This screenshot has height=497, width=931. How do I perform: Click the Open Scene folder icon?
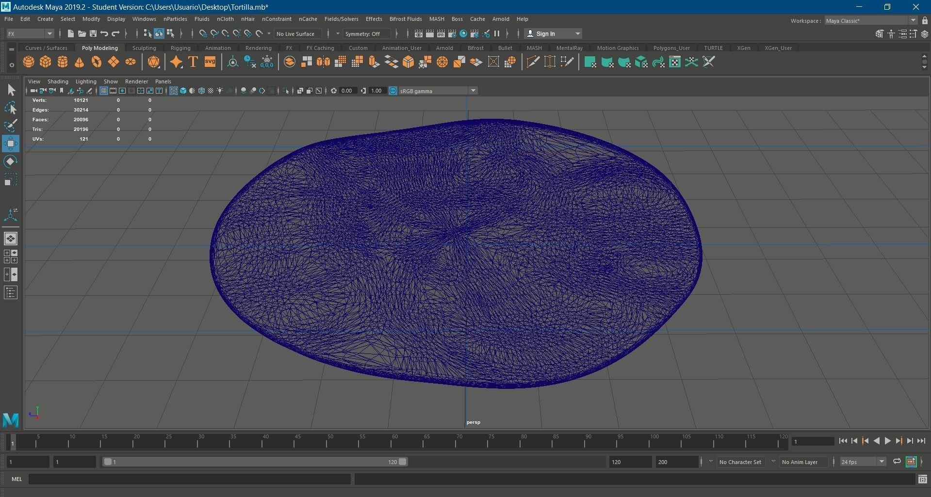[82, 33]
